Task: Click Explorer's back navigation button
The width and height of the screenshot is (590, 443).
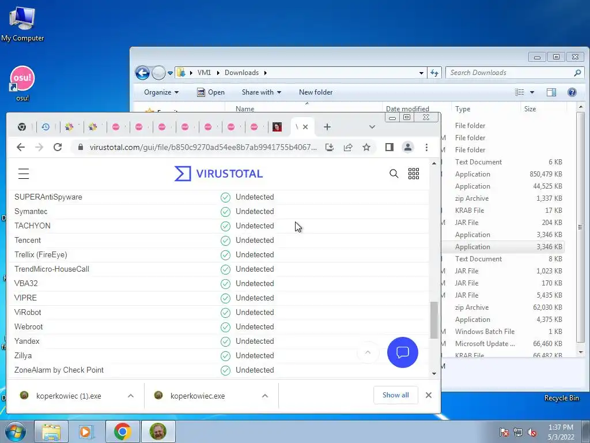Action: coord(143,73)
